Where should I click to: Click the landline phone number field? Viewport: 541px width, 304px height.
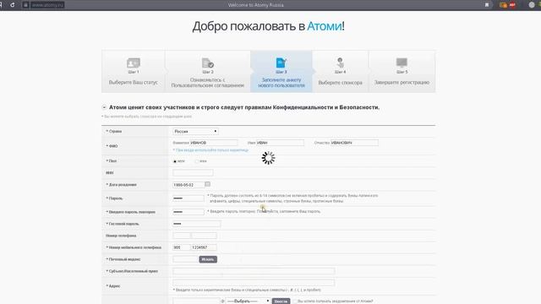(x=204, y=236)
